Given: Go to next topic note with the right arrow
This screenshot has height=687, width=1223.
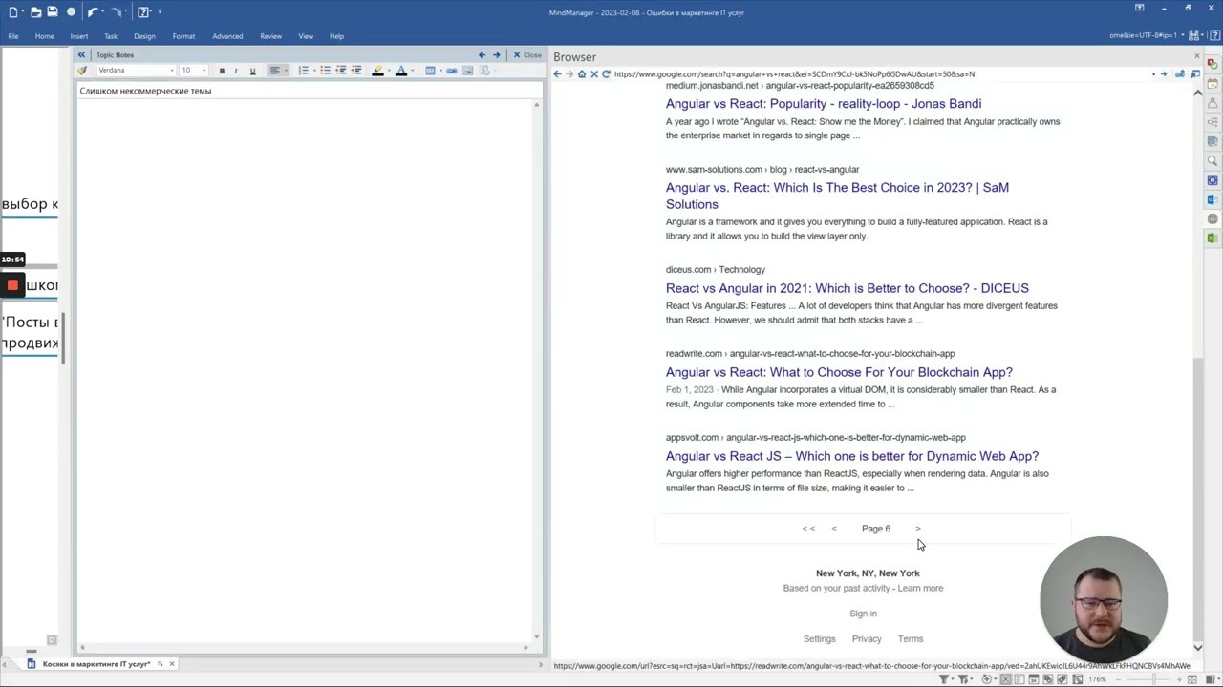Looking at the screenshot, I should point(496,55).
